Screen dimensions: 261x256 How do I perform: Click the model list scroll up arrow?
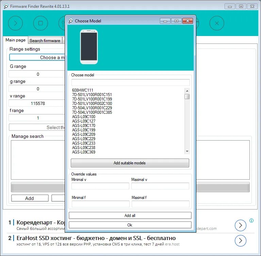[187, 91]
